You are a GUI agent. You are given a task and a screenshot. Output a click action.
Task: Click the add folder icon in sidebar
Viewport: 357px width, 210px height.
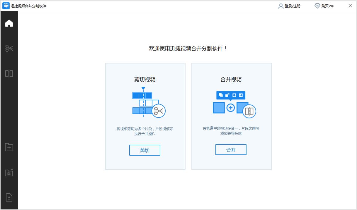[9, 147]
